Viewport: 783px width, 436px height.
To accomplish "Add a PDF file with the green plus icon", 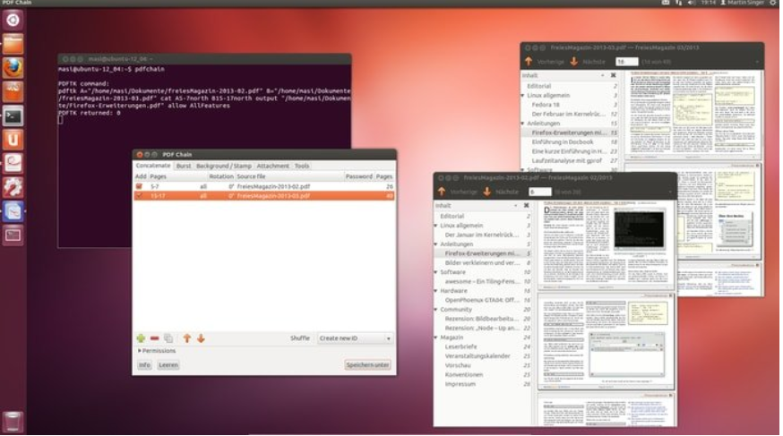I will point(141,338).
